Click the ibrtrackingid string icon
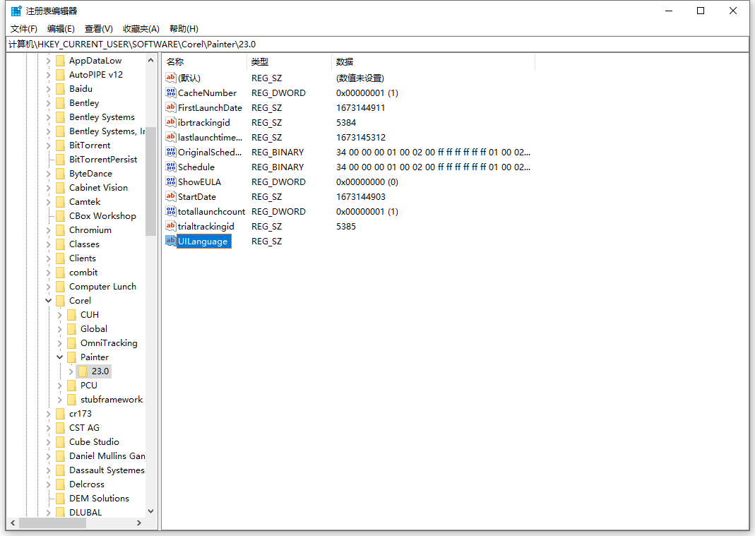 [x=170, y=122]
